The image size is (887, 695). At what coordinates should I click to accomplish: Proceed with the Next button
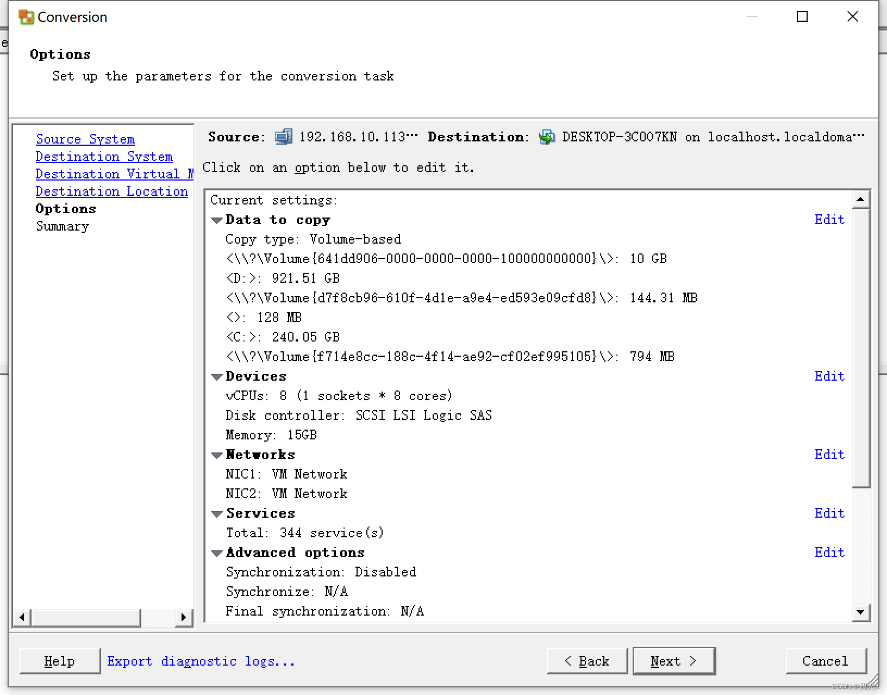[x=674, y=661]
